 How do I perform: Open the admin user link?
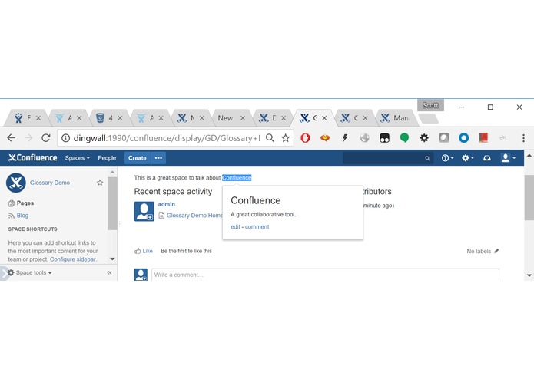tap(167, 204)
